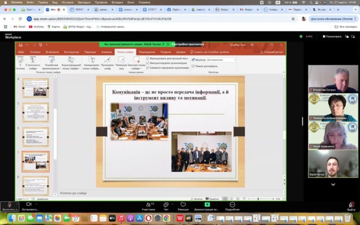Click the Выйти leave meeting icon
The width and height of the screenshot is (360, 225).
coord(351,205)
